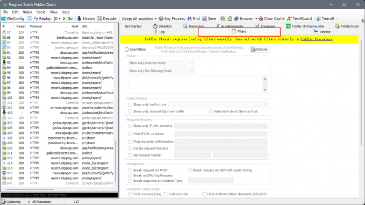The width and height of the screenshot is (365, 205).
Task: Click the QuickExec command input box
Action: point(59,195)
